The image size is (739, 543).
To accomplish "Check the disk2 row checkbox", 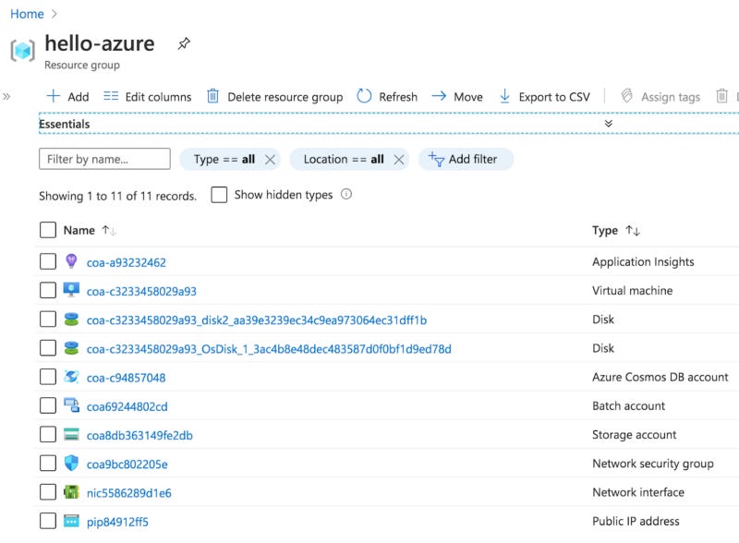I will coord(48,320).
